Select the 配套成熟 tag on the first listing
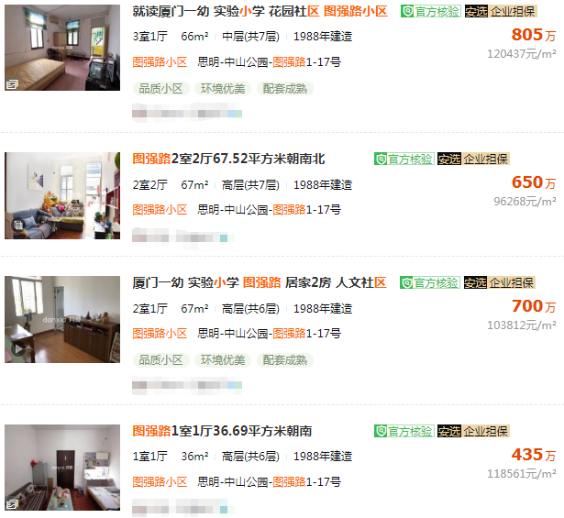 point(285,88)
